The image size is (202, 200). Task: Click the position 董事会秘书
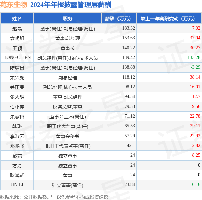point(68,136)
